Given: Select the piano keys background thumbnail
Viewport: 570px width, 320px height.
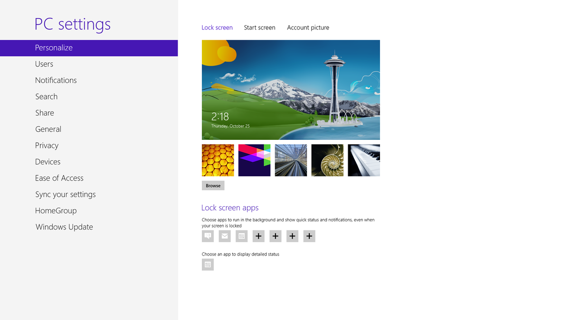Looking at the screenshot, I should 363,160.
